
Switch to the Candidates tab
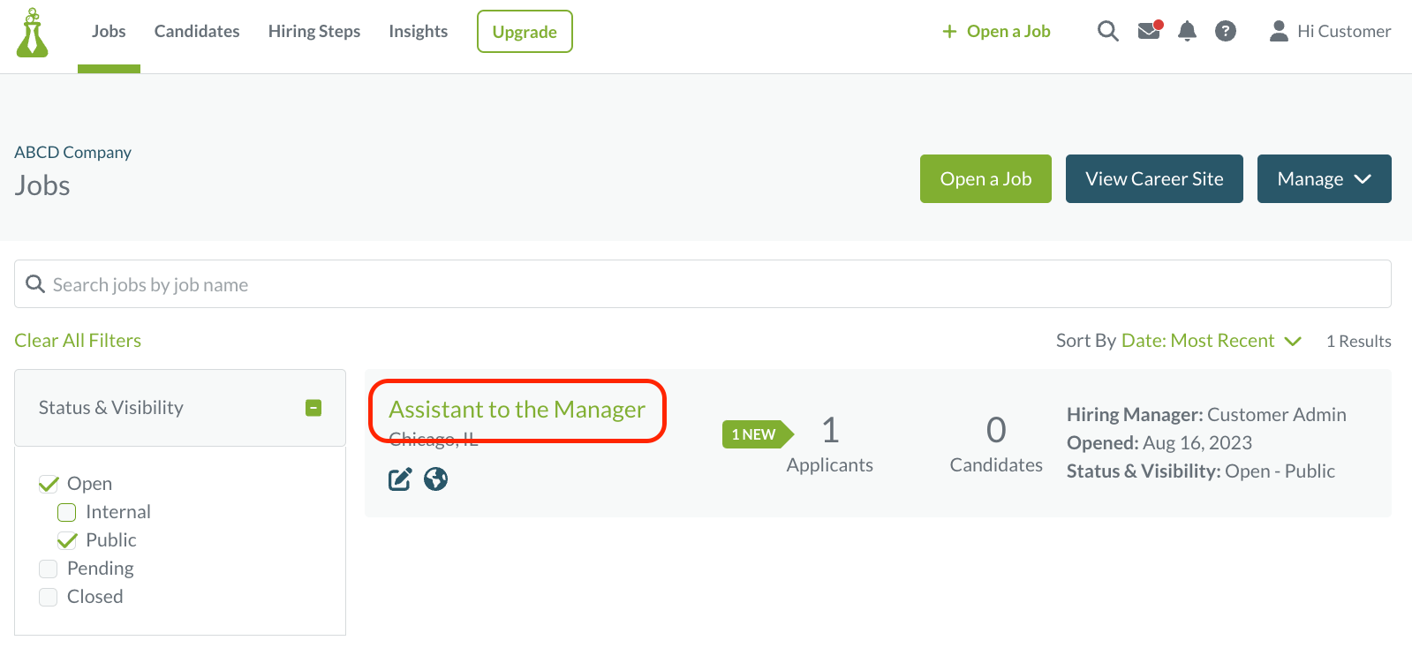pos(196,31)
